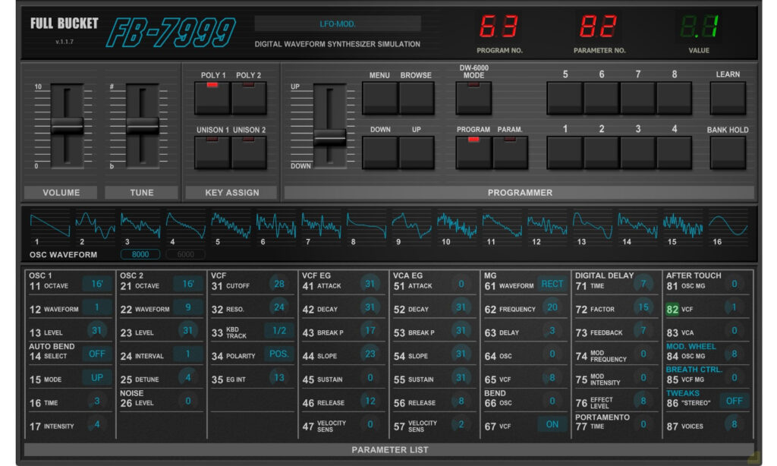Toggle TWEAKS stereo OFF value
Screen dimensions: 777x466
(x=735, y=401)
